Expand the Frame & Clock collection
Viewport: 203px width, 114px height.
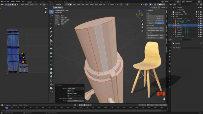171,14
